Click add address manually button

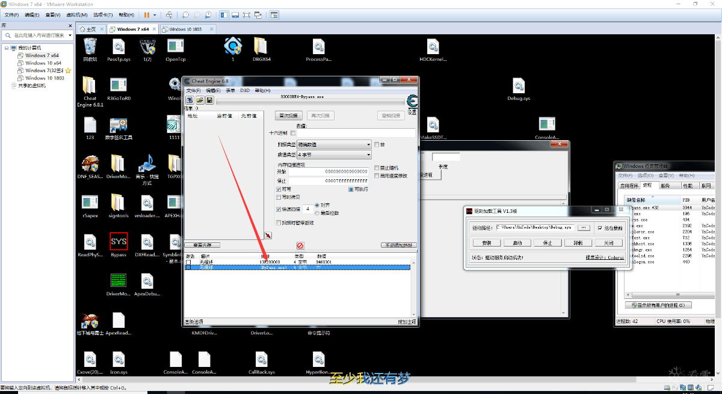[x=399, y=245]
